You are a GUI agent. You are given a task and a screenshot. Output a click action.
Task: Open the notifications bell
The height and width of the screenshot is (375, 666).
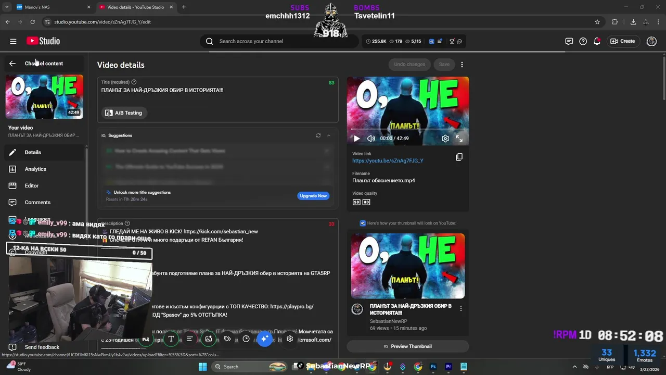click(x=597, y=41)
